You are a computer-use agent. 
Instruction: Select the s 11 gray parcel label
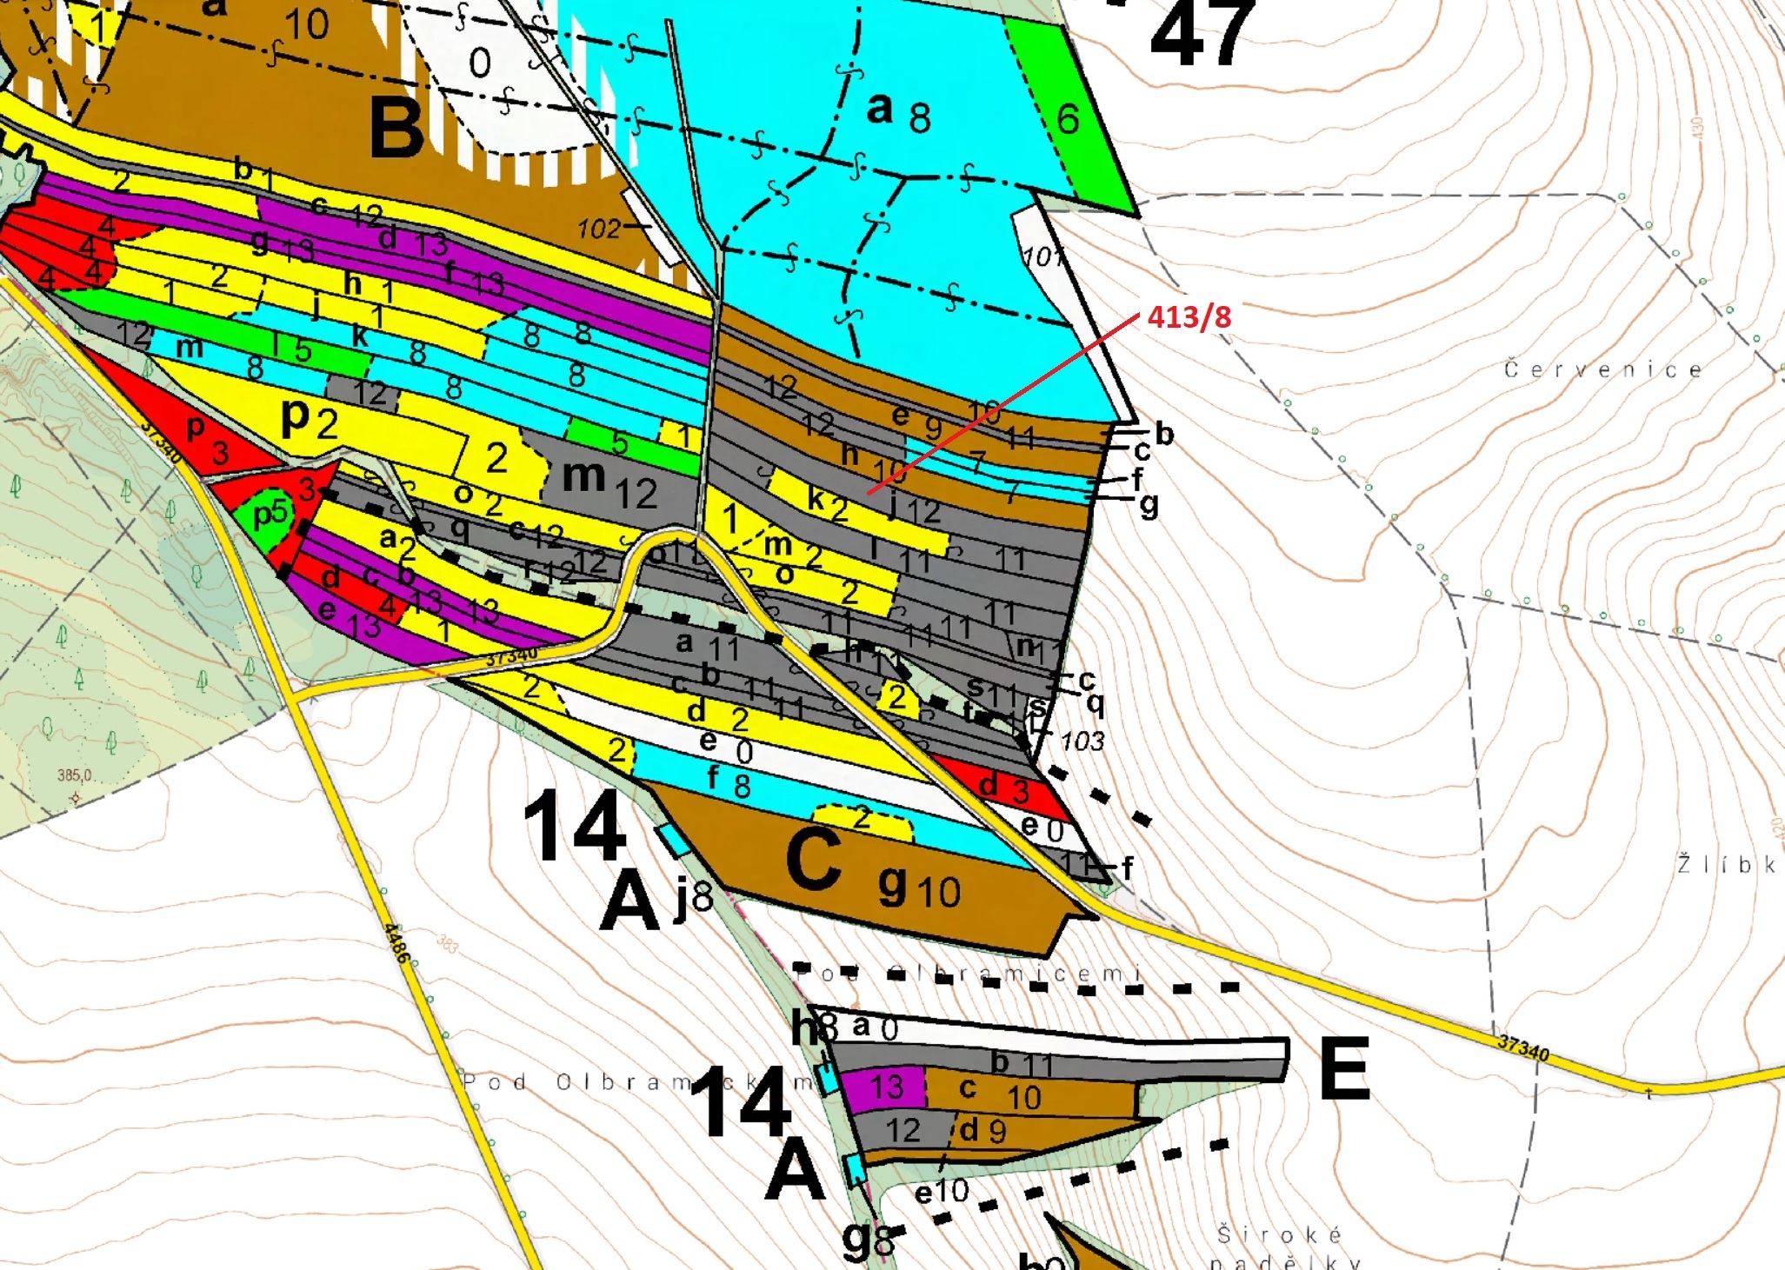tap(992, 692)
